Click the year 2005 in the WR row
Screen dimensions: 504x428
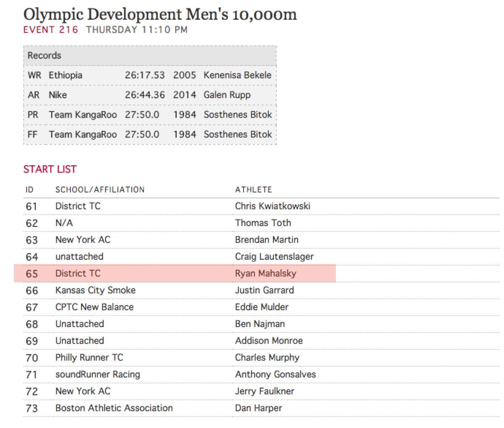click(184, 75)
